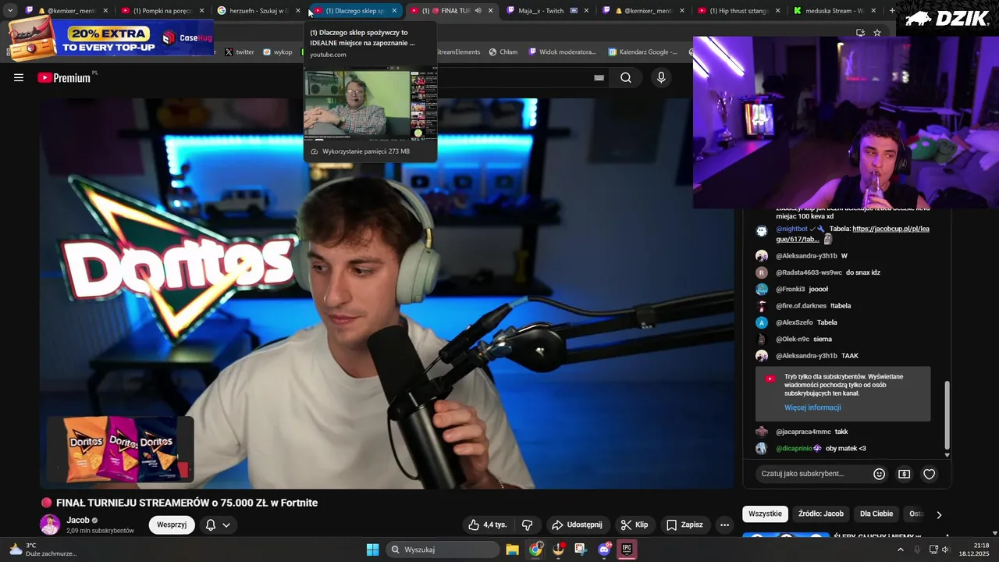
Task: Start voice search with the microphone icon
Action: [x=661, y=77]
